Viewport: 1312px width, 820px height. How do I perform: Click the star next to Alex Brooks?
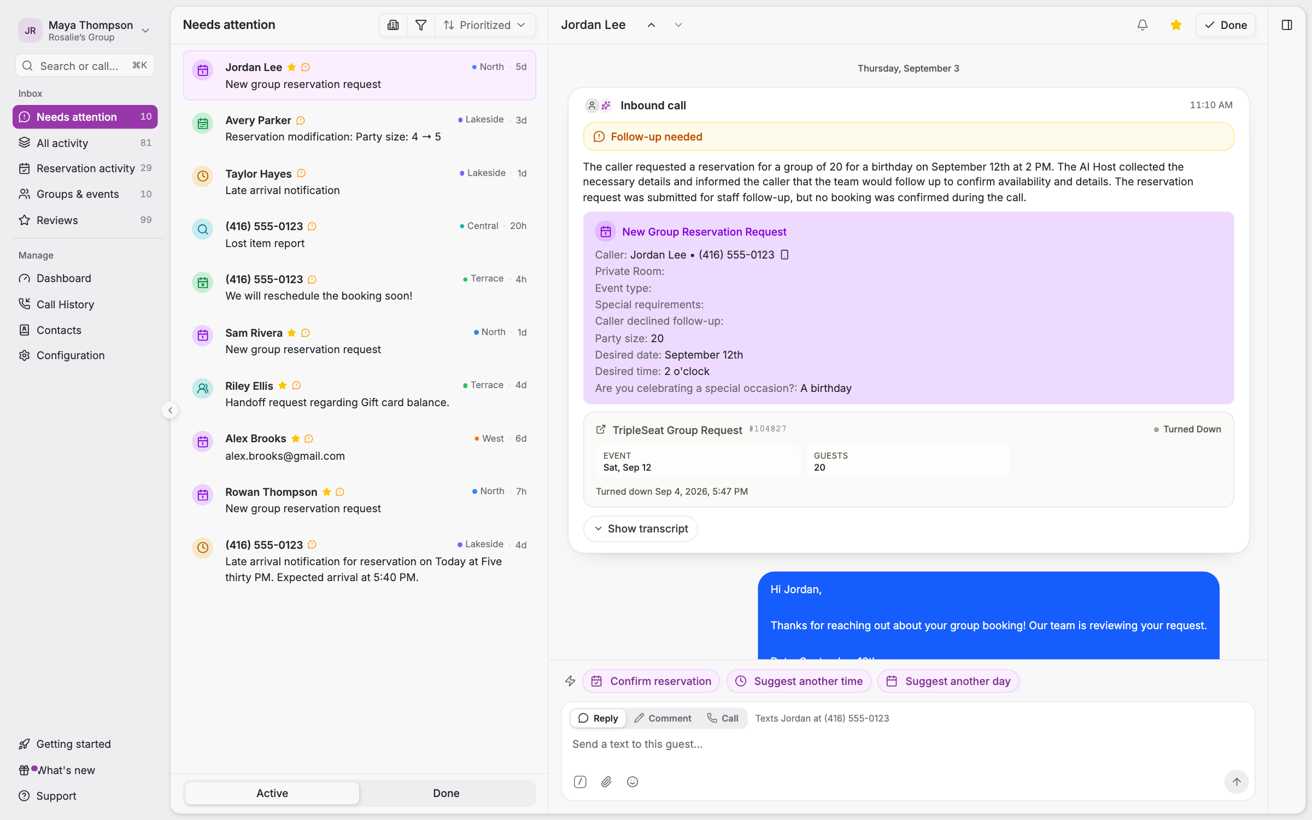tap(295, 438)
